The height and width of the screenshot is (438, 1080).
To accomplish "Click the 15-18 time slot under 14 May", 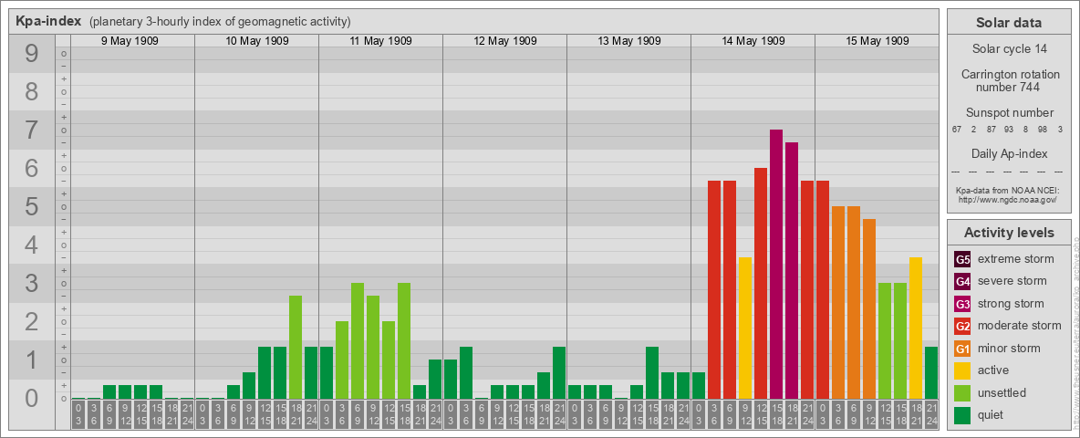I will (776, 415).
